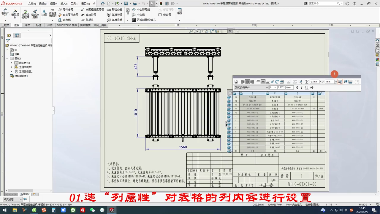The image size is (380, 214).
Task: Click inside the 0.5mm border thickness field
Action: (x=314, y=81)
